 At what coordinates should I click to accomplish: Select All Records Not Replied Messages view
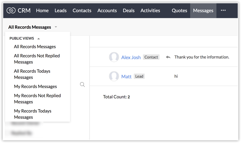(x=37, y=59)
